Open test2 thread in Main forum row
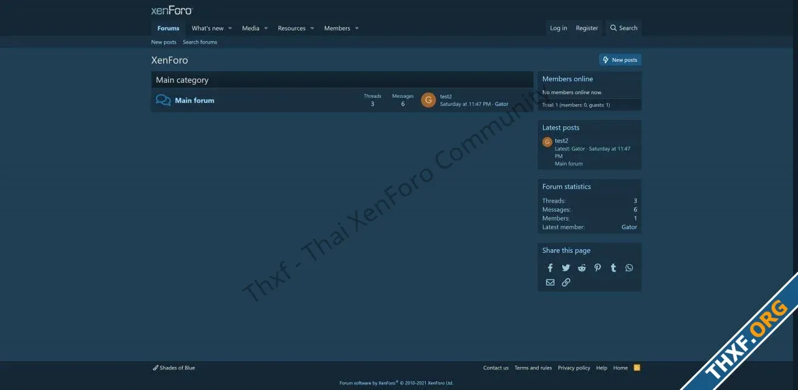798x390 pixels. pyautogui.click(x=446, y=97)
